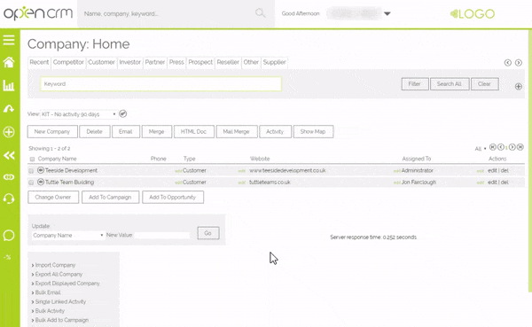The height and width of the screenshot is (327, 532).
Task: Sort by Company Name column header
Action: [x=57, y=159]
